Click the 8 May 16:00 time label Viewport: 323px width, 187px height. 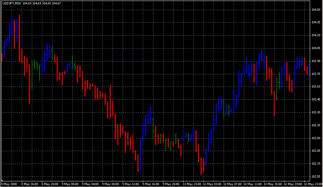[30, 184]
